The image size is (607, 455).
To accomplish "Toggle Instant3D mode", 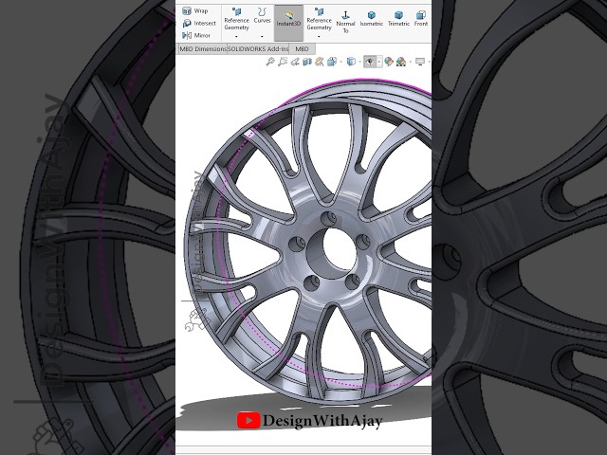I will [288, 23].
